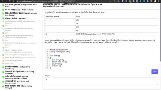The width and height of the screenshot is (161, 90).
Task: Open the blue water drop extension icon
Action: (141, 1)
